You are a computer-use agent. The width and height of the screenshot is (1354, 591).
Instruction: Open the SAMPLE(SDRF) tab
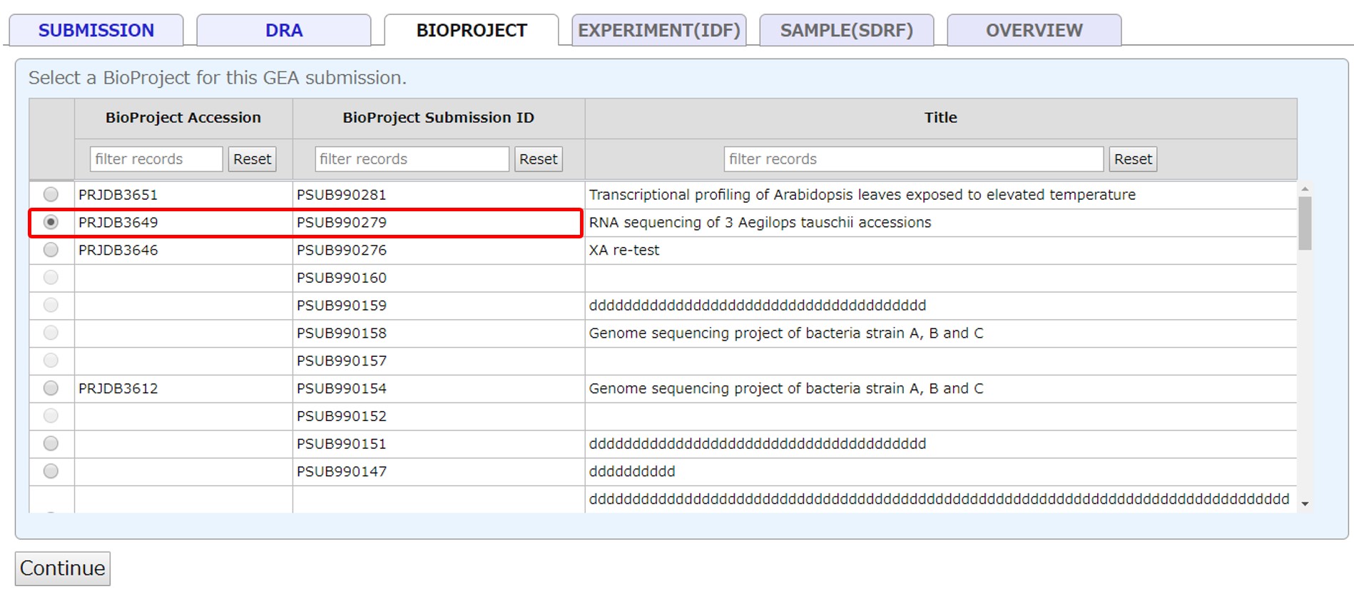846,31
